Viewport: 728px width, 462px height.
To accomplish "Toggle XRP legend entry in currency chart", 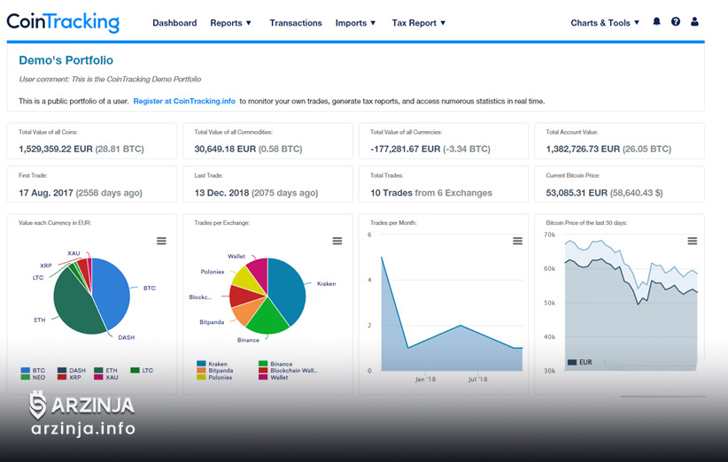I will coord(69,378).
